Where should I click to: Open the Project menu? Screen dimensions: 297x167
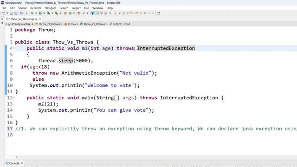pos(76,8)
